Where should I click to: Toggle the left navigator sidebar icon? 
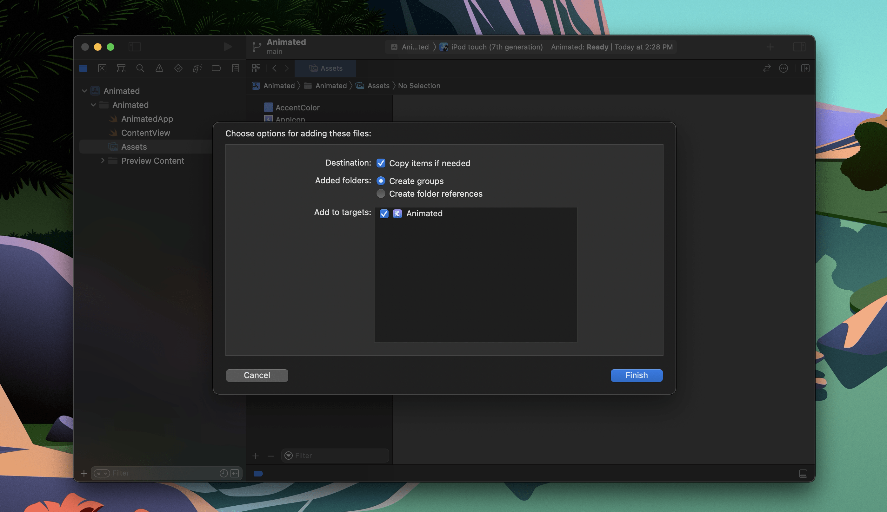[134, 47]
